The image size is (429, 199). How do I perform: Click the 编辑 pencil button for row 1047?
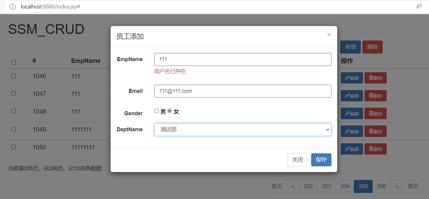(352, 96)
